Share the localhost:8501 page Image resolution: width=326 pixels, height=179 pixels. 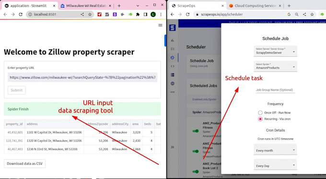(x=82, y=14)
